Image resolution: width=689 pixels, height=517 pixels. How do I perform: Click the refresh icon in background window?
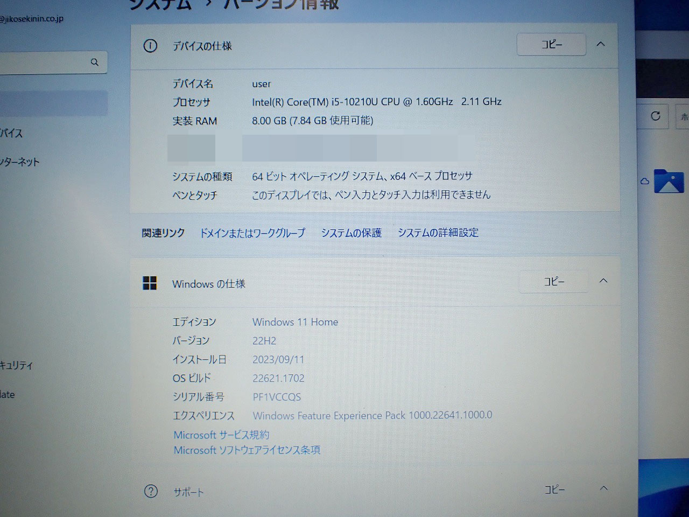tap(655, 116)
